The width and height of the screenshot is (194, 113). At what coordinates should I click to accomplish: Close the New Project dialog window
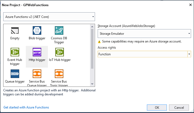(191, 5)
